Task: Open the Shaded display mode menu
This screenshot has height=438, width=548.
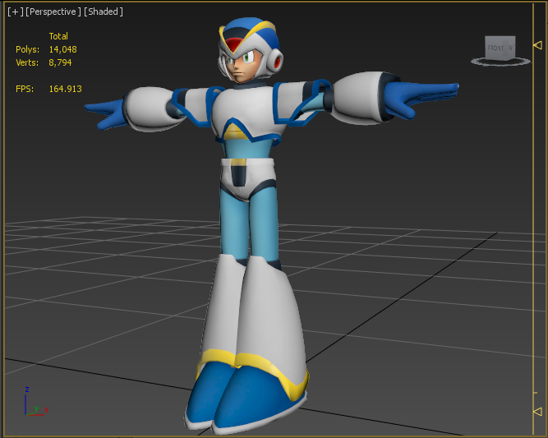Action: 103,12
